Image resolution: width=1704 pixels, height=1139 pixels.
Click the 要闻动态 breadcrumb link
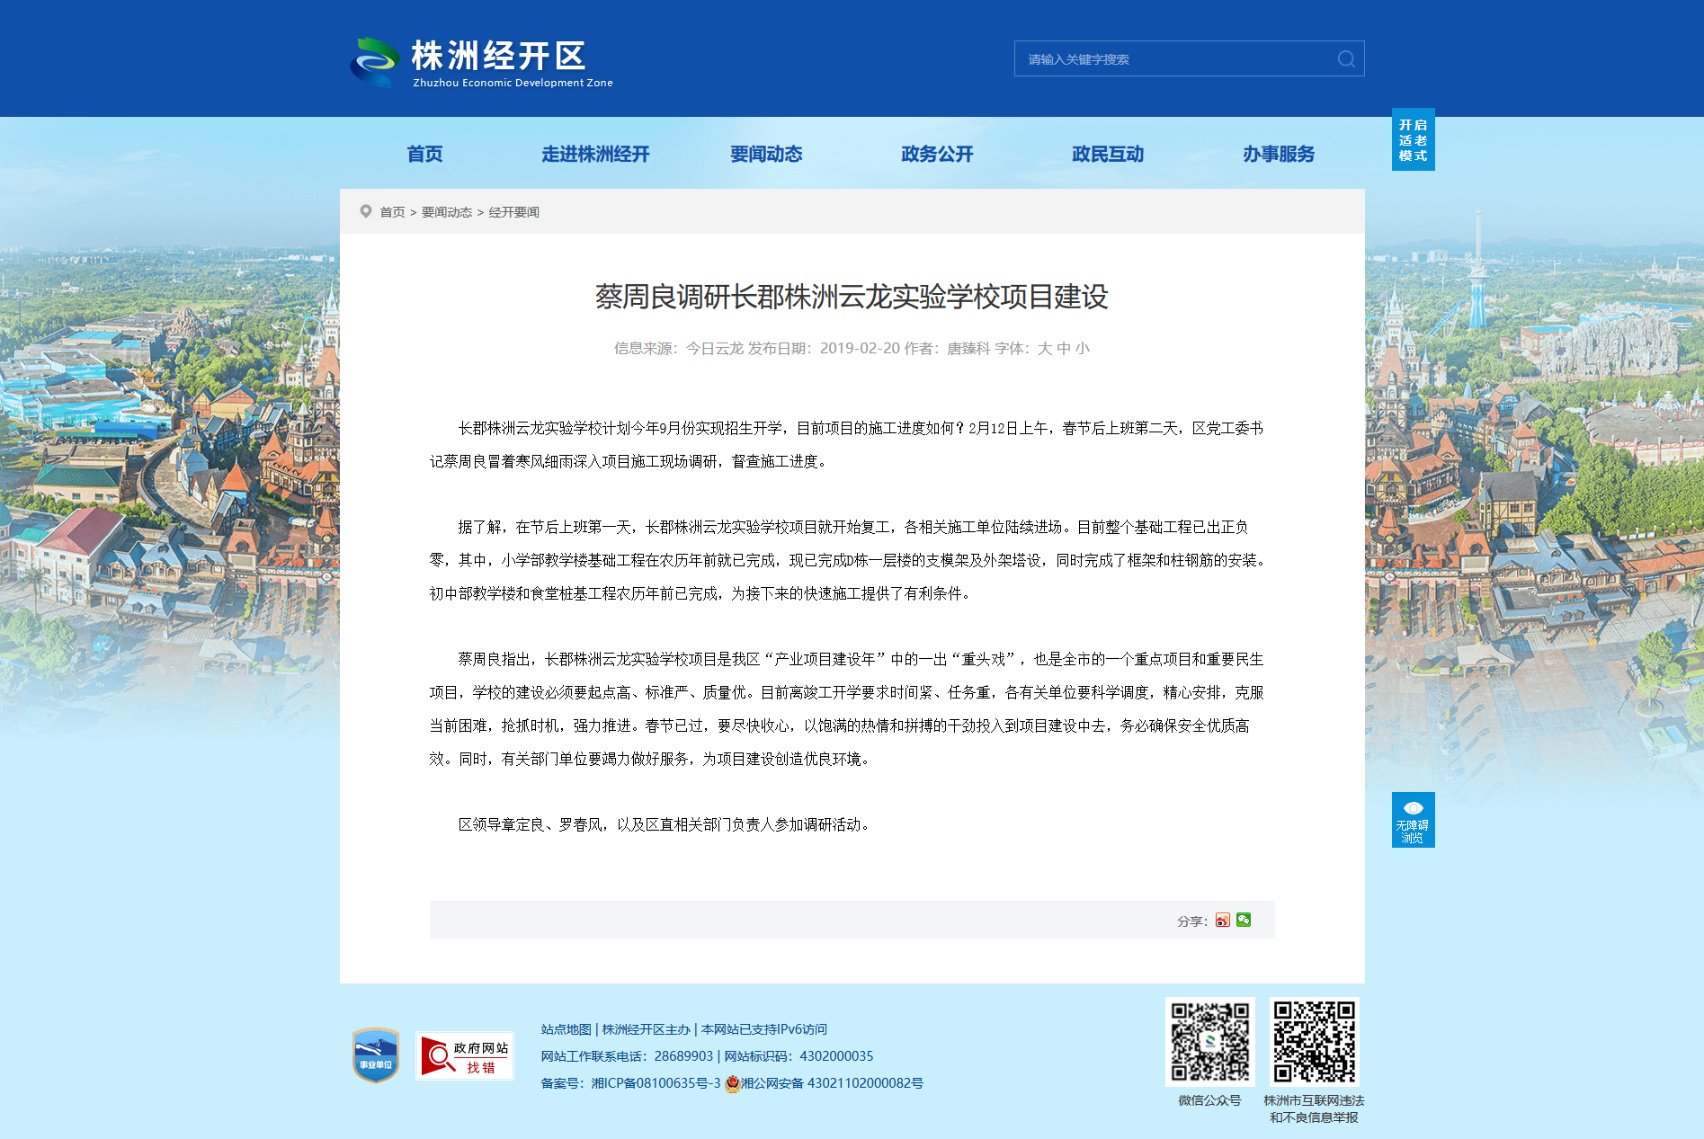point(447,212)
